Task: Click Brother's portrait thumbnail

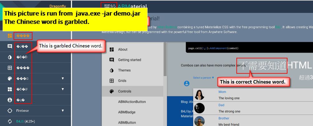Action: tap(200, 121)
